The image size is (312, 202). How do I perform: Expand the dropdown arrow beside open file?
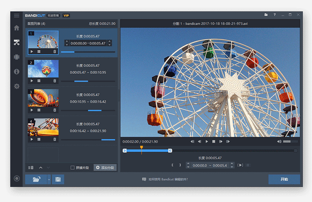pos(49,179)
